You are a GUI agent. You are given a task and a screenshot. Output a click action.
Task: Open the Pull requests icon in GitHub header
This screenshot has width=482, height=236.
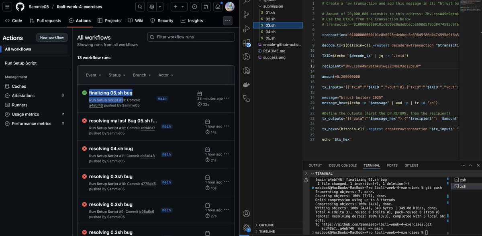point(206,7)
